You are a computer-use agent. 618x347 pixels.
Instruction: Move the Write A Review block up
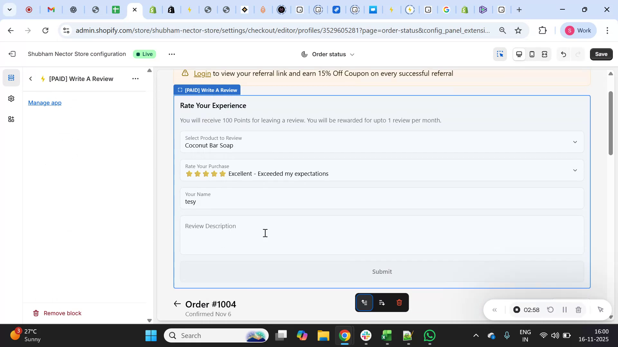pos(365,302)
